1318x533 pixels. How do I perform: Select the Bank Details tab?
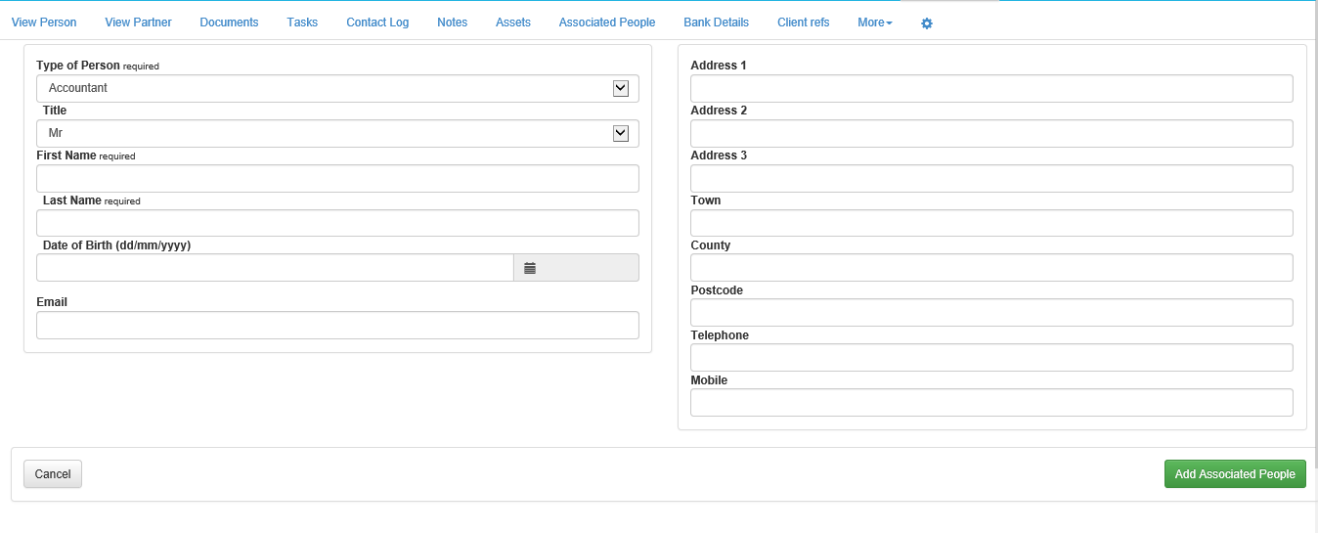coord(716,22)
